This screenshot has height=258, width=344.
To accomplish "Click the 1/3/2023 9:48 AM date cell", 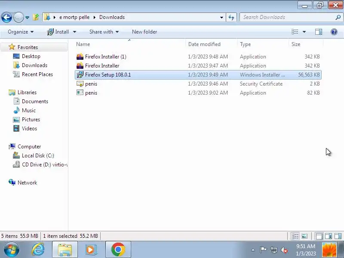I will coord(208,57).
